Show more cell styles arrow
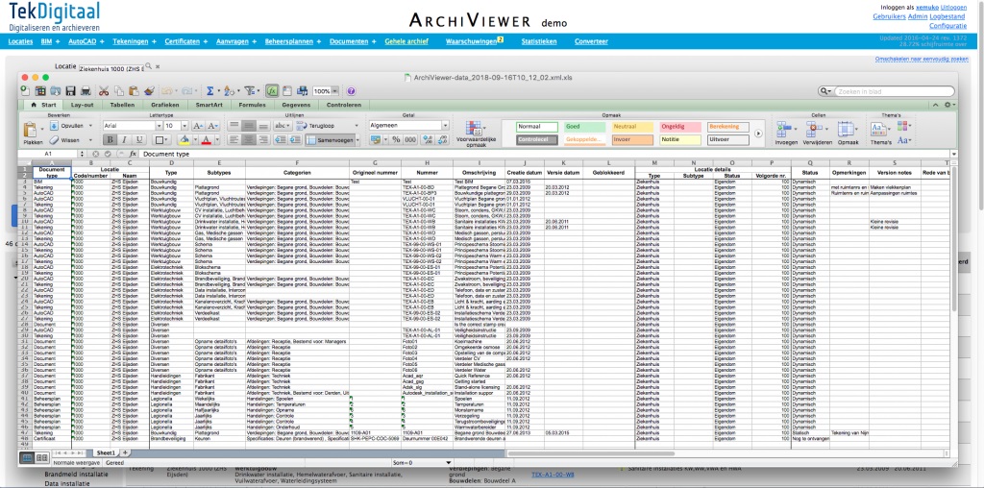The image size is (984, 488). 758,134
